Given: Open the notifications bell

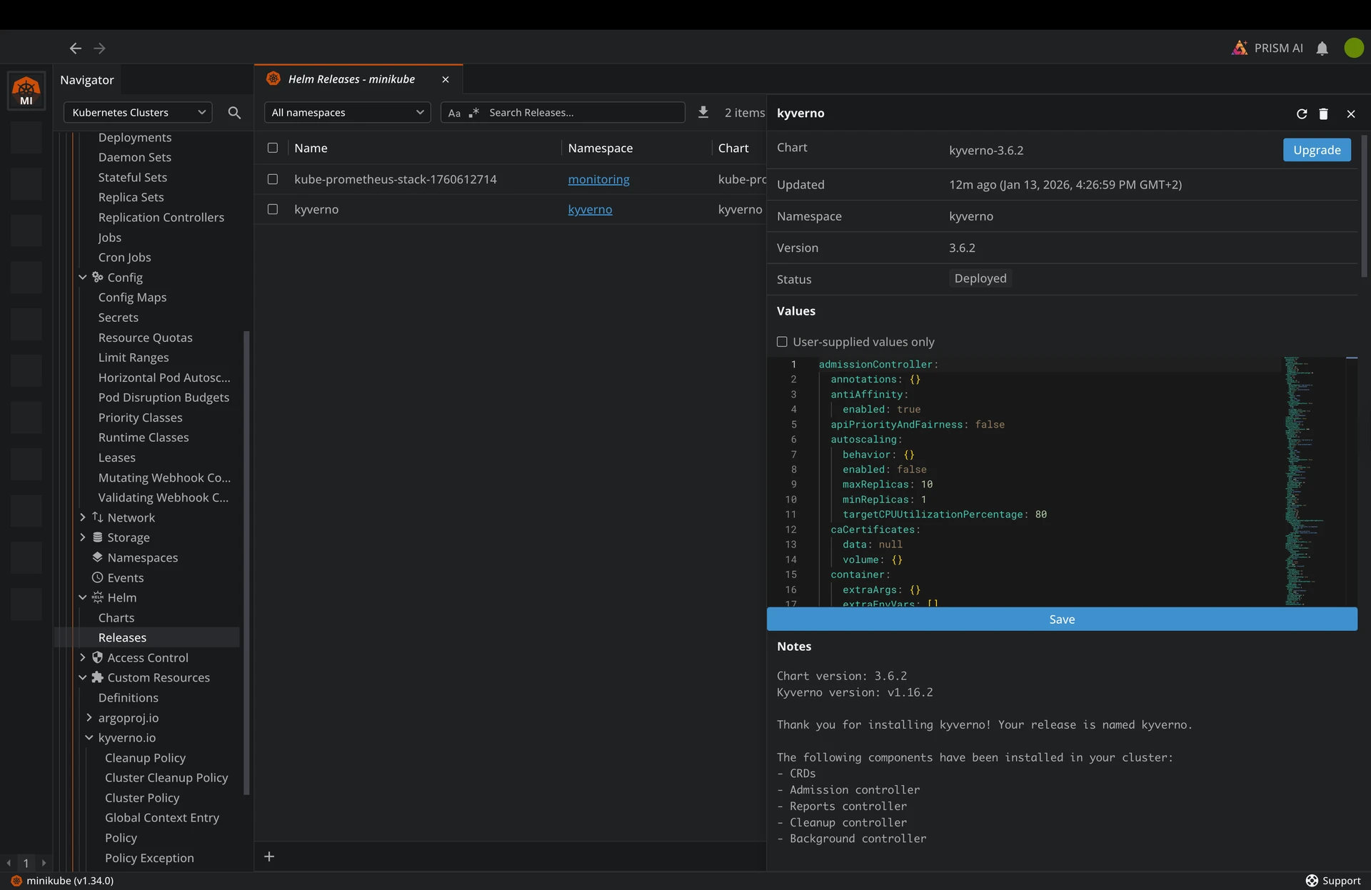Looking at the screenshot, I should click(1322, 49).
